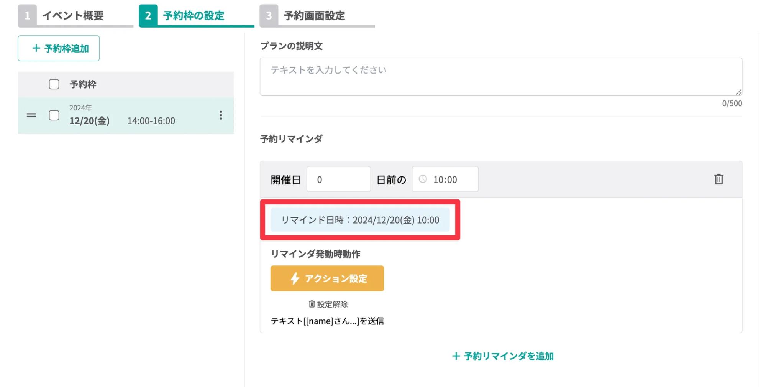Click the lightning icon on アクション設定
This screenshot has width=766, height=387.
(x=295, y=278)
